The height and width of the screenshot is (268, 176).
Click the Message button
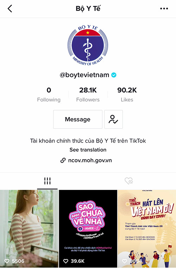pos(78,119)
